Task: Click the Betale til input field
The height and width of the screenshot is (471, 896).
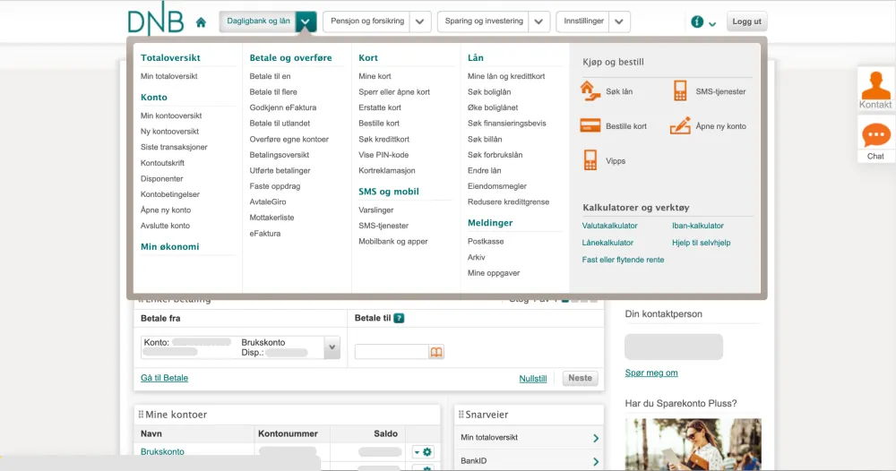Action: (392, 353)
